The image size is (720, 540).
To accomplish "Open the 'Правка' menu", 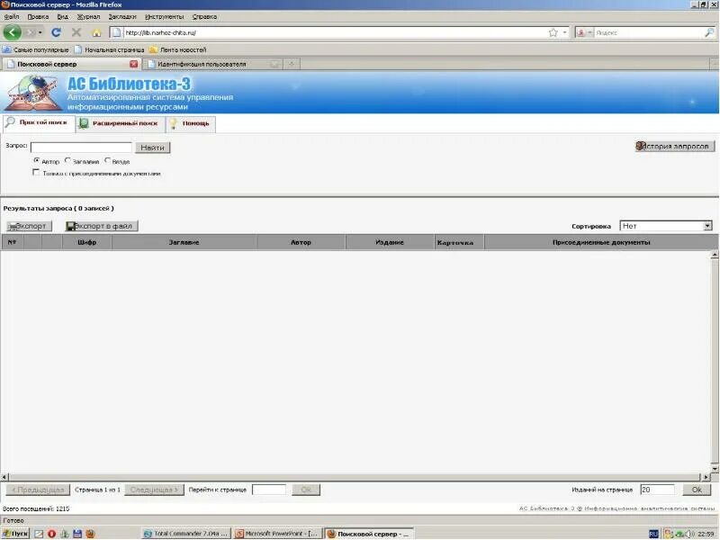I will (x=38, y=16).
